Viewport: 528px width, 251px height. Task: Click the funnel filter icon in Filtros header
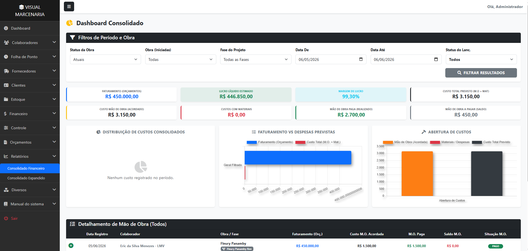click(72, 37)
